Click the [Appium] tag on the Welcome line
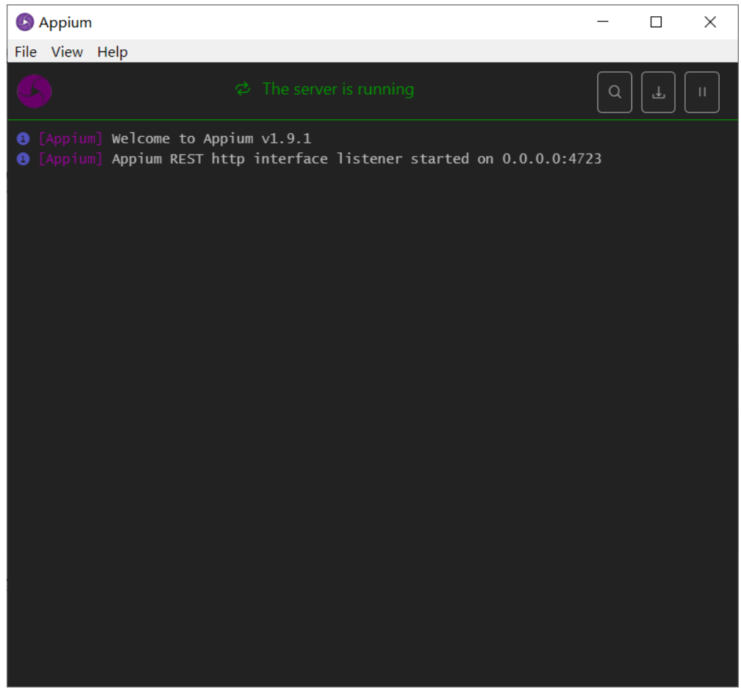This screenshot has height=689, width=741. coord(71,138)
